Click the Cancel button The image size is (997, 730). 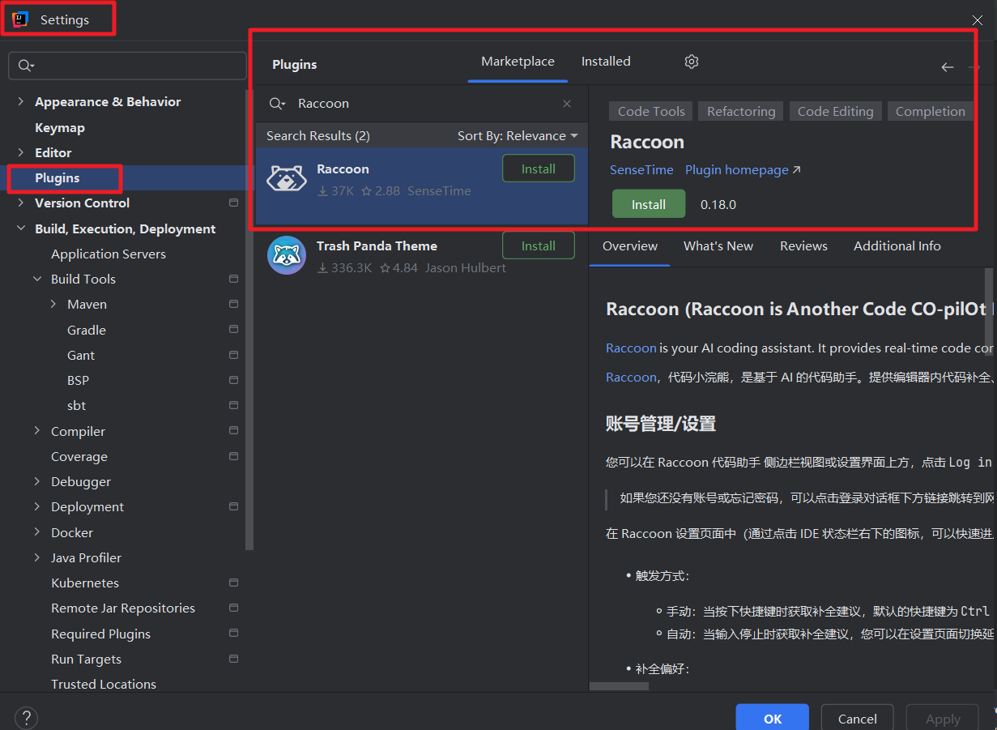pyautogui.click(x=857, y=718)
